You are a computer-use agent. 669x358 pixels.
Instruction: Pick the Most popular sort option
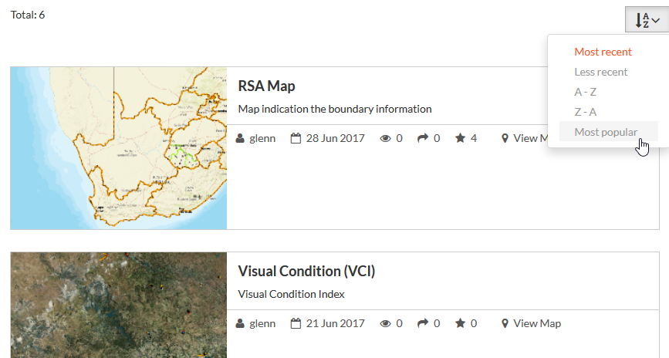coord(606,132)
